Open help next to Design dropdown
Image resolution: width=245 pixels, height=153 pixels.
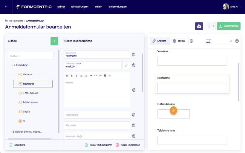237,41
